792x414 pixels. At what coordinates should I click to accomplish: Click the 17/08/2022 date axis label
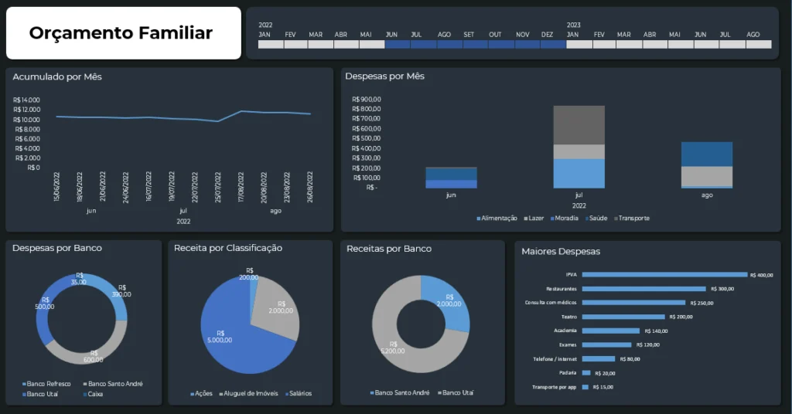(x=241, y=186)
